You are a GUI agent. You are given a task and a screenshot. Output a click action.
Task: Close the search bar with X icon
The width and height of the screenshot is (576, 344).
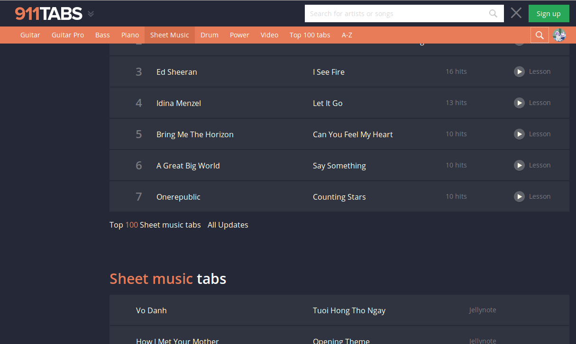tap(516, 13)
